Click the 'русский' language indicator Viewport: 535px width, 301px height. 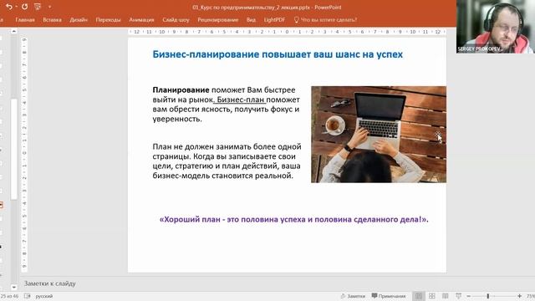[x=44, y=296]
